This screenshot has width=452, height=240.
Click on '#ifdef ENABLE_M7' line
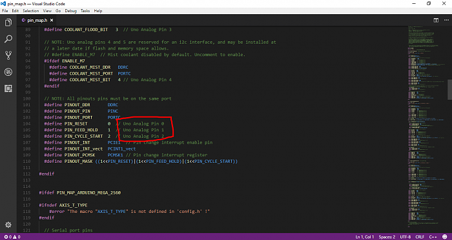[x=65, y=61]
